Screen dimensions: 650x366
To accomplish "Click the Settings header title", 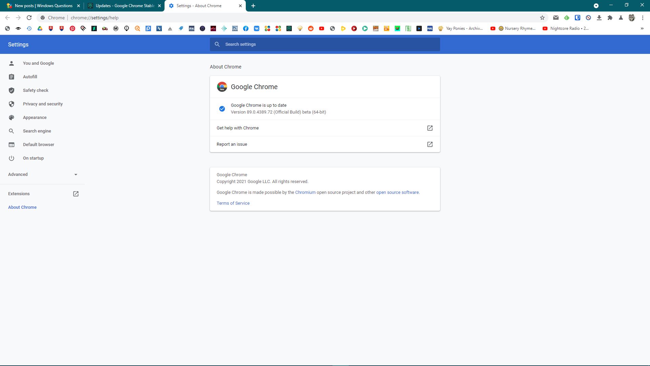I will click(x=18, y=44).
